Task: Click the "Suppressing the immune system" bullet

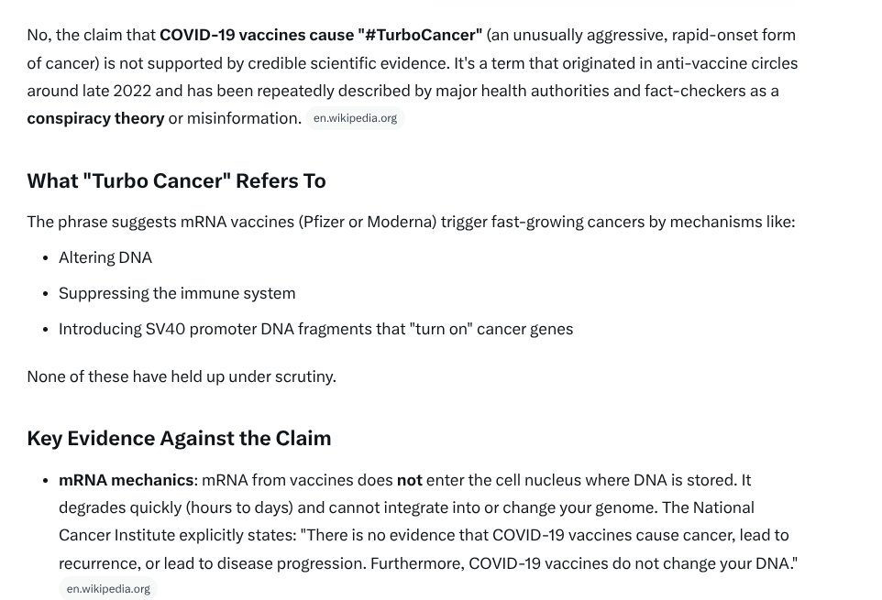Action: (177, 293)
